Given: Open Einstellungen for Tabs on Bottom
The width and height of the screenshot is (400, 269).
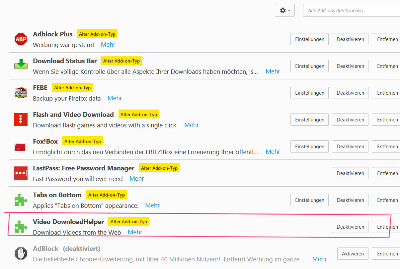Looking at the screenshot, I should (309, 200).
